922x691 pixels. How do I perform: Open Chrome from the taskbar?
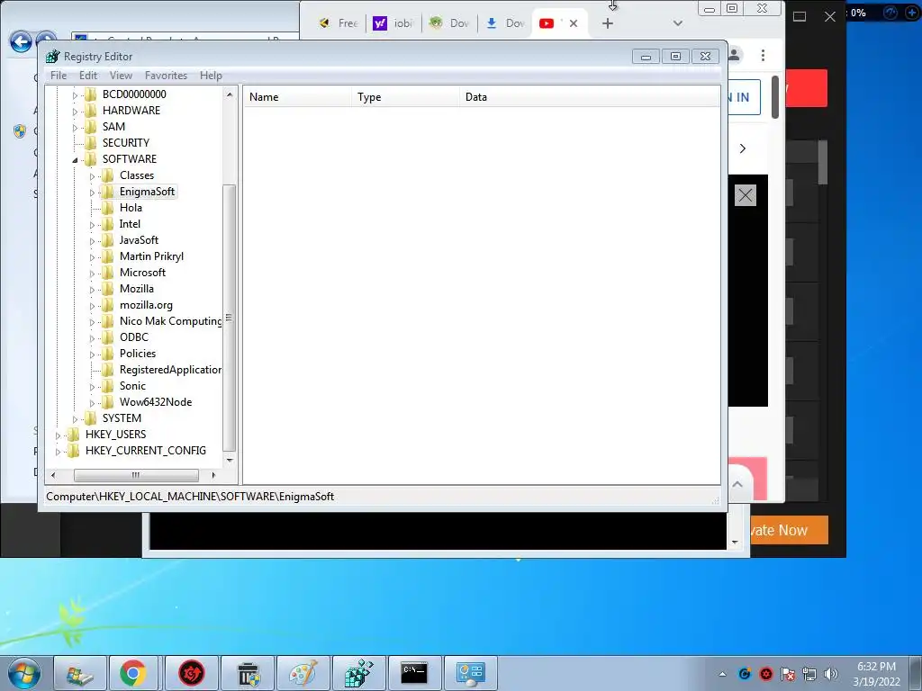[133, 673]
